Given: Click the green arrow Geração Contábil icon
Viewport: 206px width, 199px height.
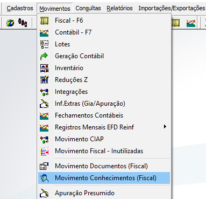Looking at the screenshot, I should tap(44, 56).
